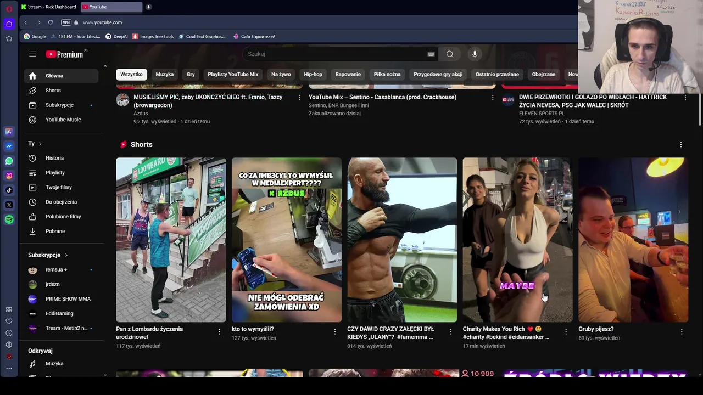This screenshot has height=395, width=703.
Task: Open the 'PRIME SHOW MMA' subscription
Action: 61,299
